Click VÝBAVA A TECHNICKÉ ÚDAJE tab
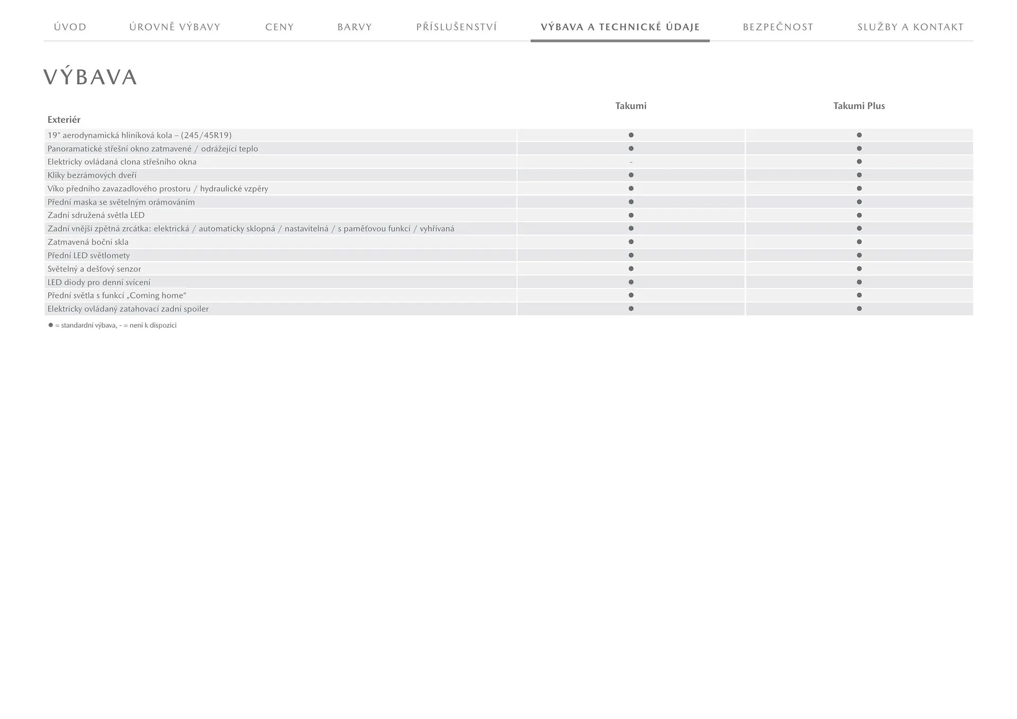Viewport: 1017px width, 719px height. tap(620, 27)
